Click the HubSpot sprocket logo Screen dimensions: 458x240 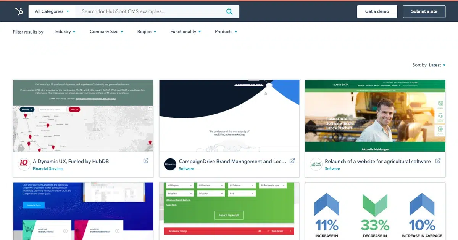[x=19, y=11]
